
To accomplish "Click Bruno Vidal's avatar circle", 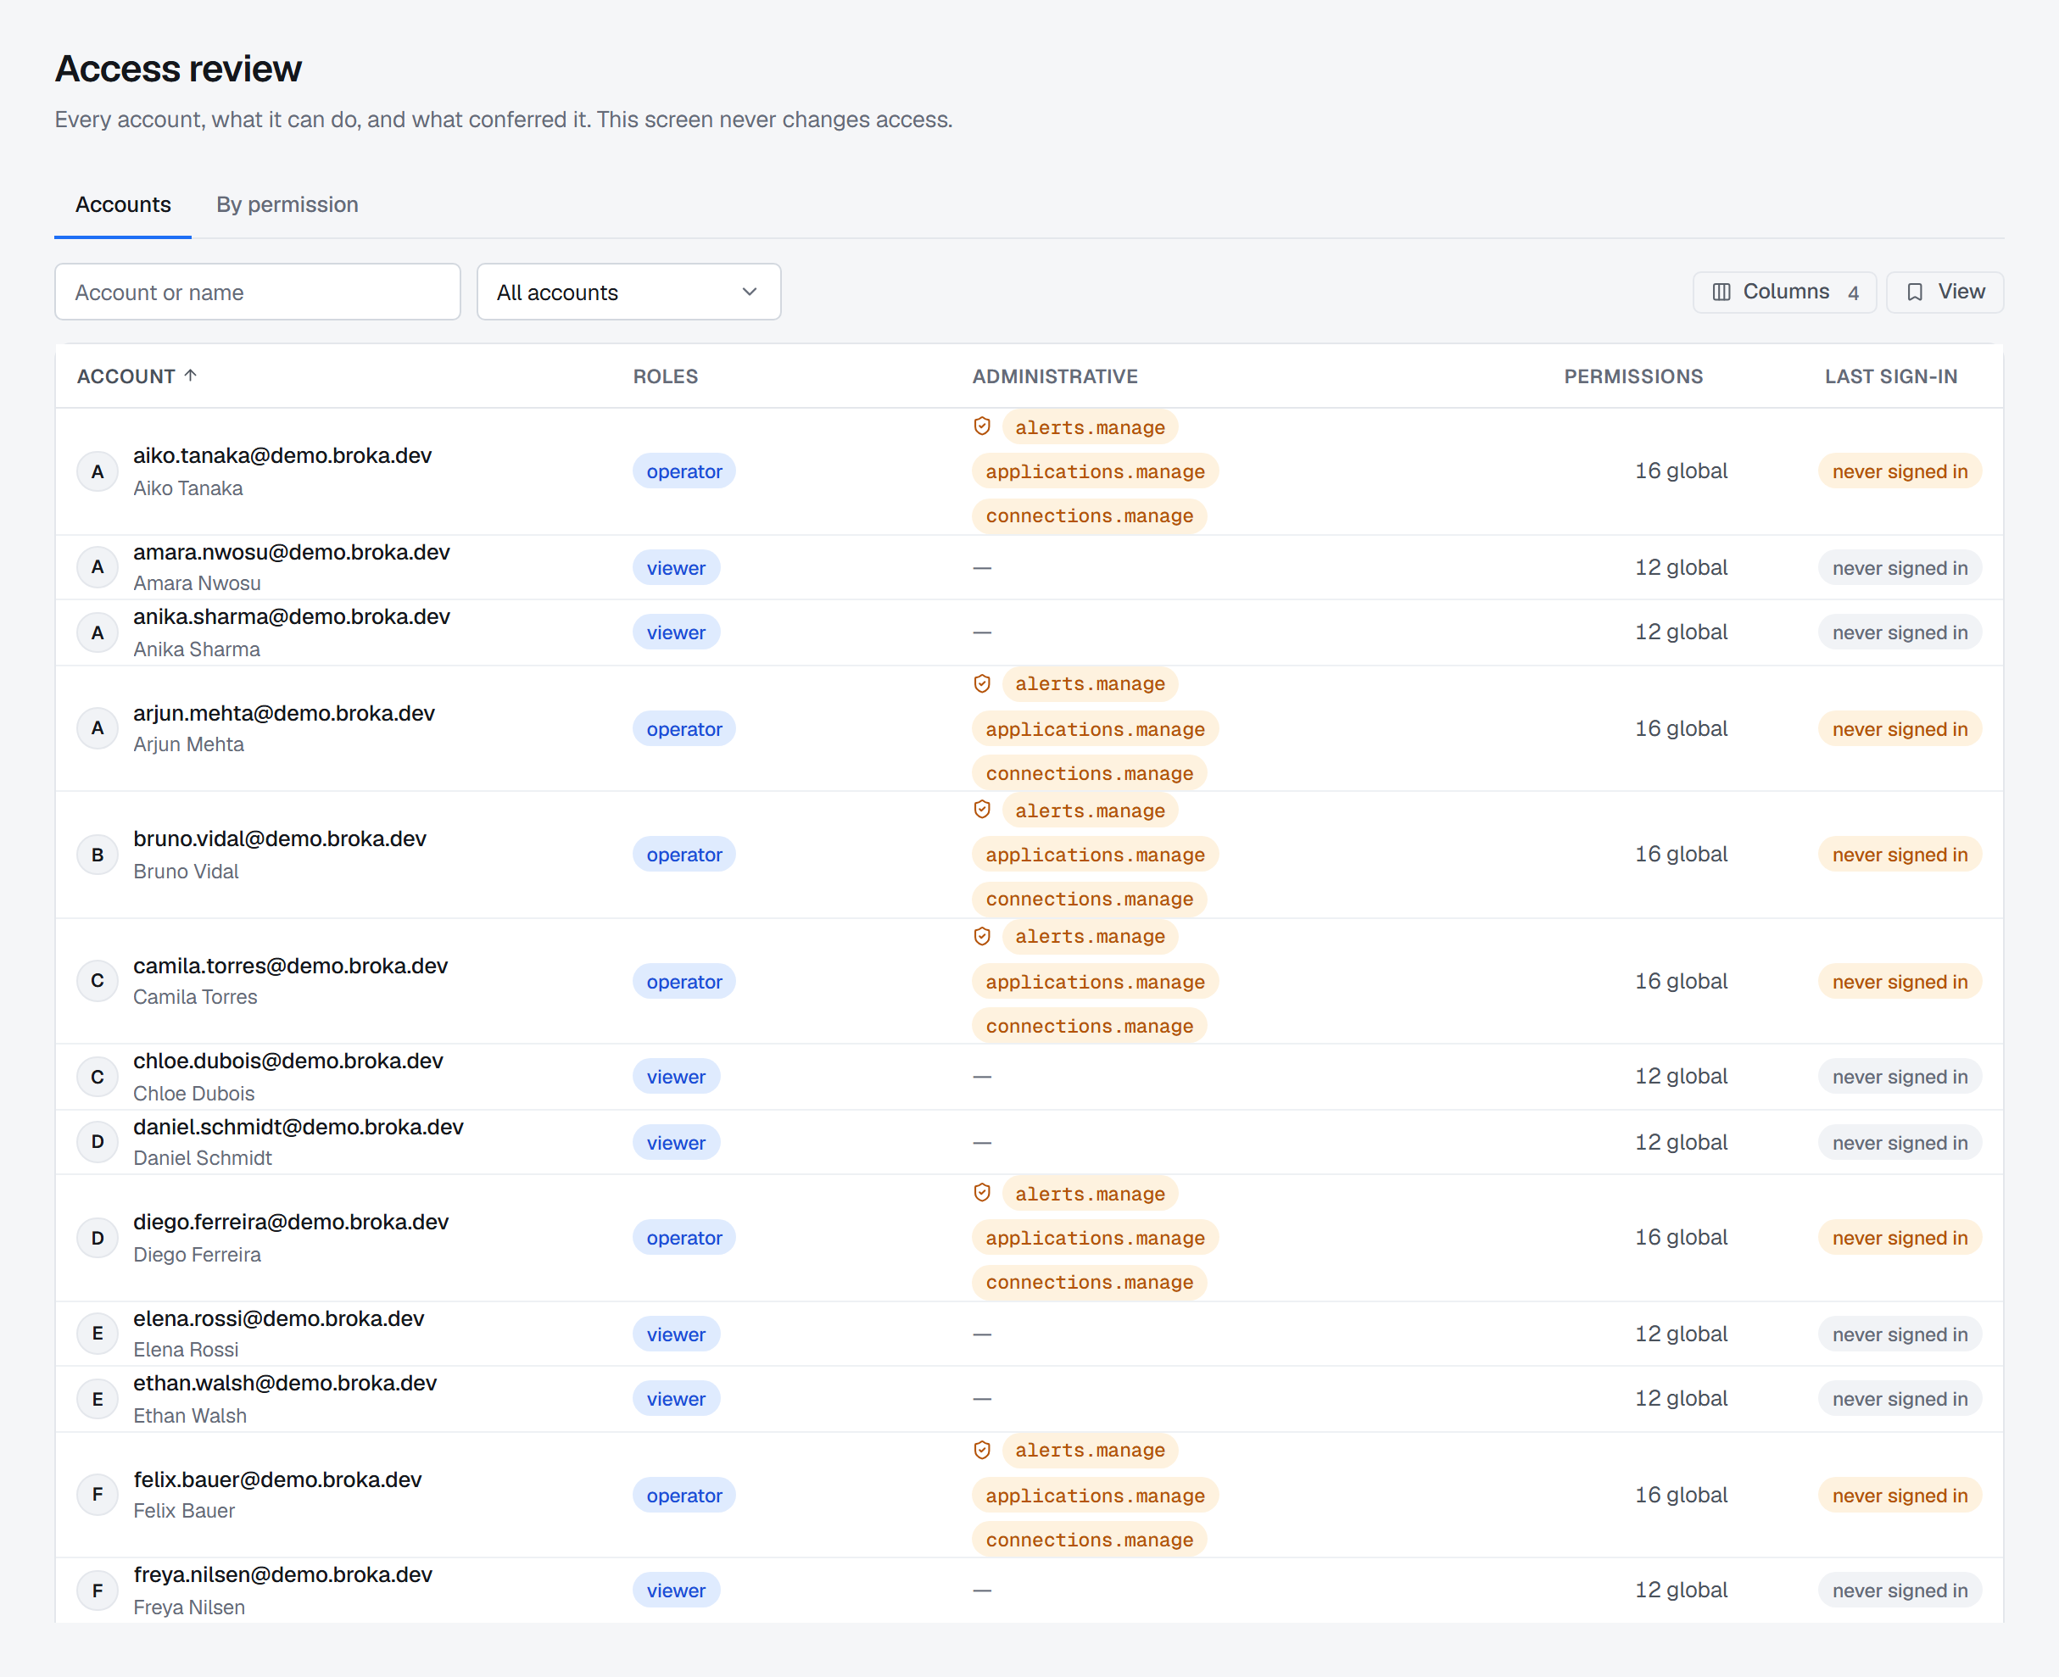I will coord(98,855).
